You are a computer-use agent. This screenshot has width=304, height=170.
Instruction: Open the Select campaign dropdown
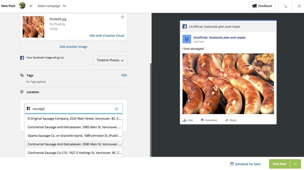[51, 6]
